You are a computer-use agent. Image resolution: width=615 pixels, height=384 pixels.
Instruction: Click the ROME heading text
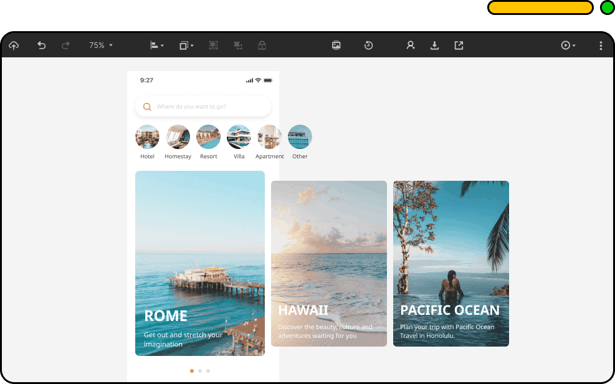166,316
